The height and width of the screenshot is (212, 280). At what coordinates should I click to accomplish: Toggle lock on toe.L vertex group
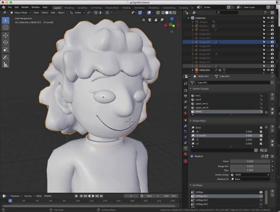pyautogui.click(x=261, y=96)
